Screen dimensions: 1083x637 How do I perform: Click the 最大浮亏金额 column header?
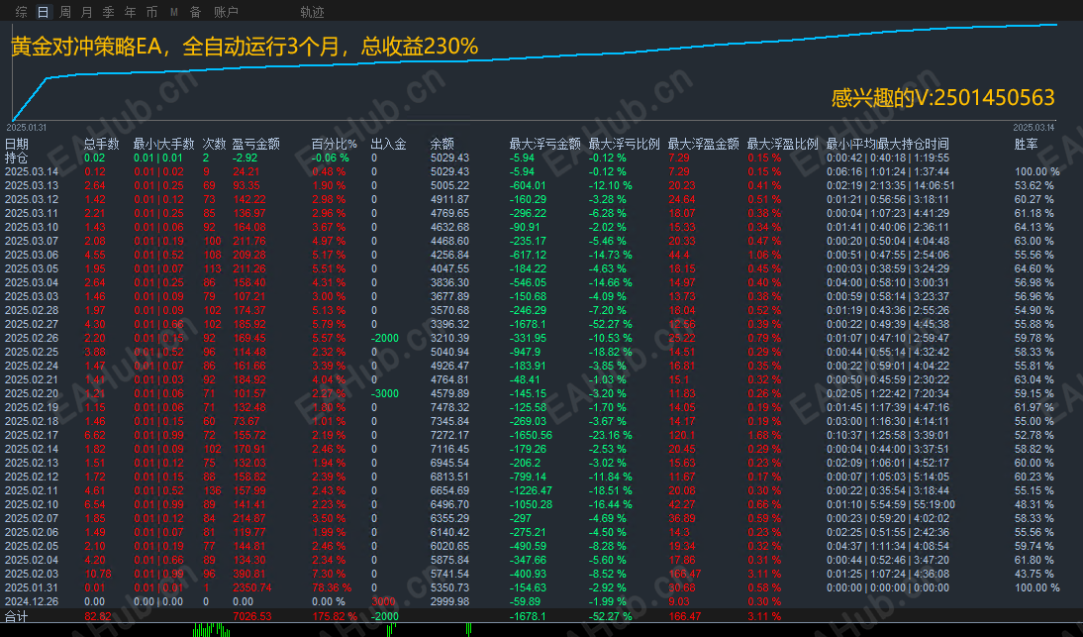[544, 144]
